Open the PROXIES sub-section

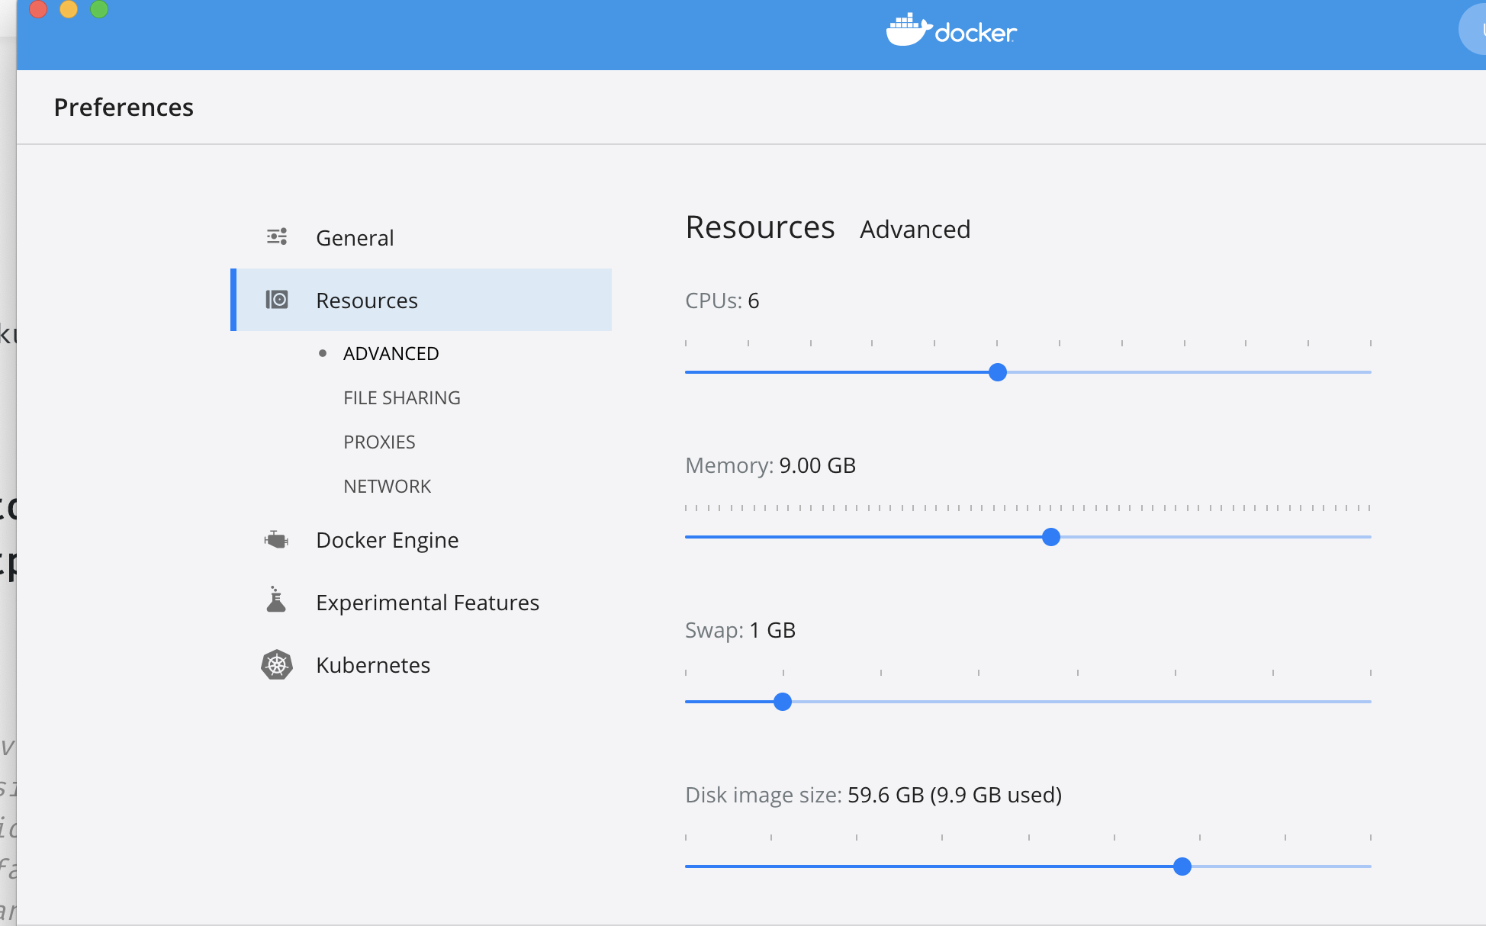click(x=379, y=442)
